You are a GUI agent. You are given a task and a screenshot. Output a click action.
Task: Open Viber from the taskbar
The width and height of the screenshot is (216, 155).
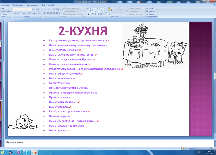click(x=19, y=152)
